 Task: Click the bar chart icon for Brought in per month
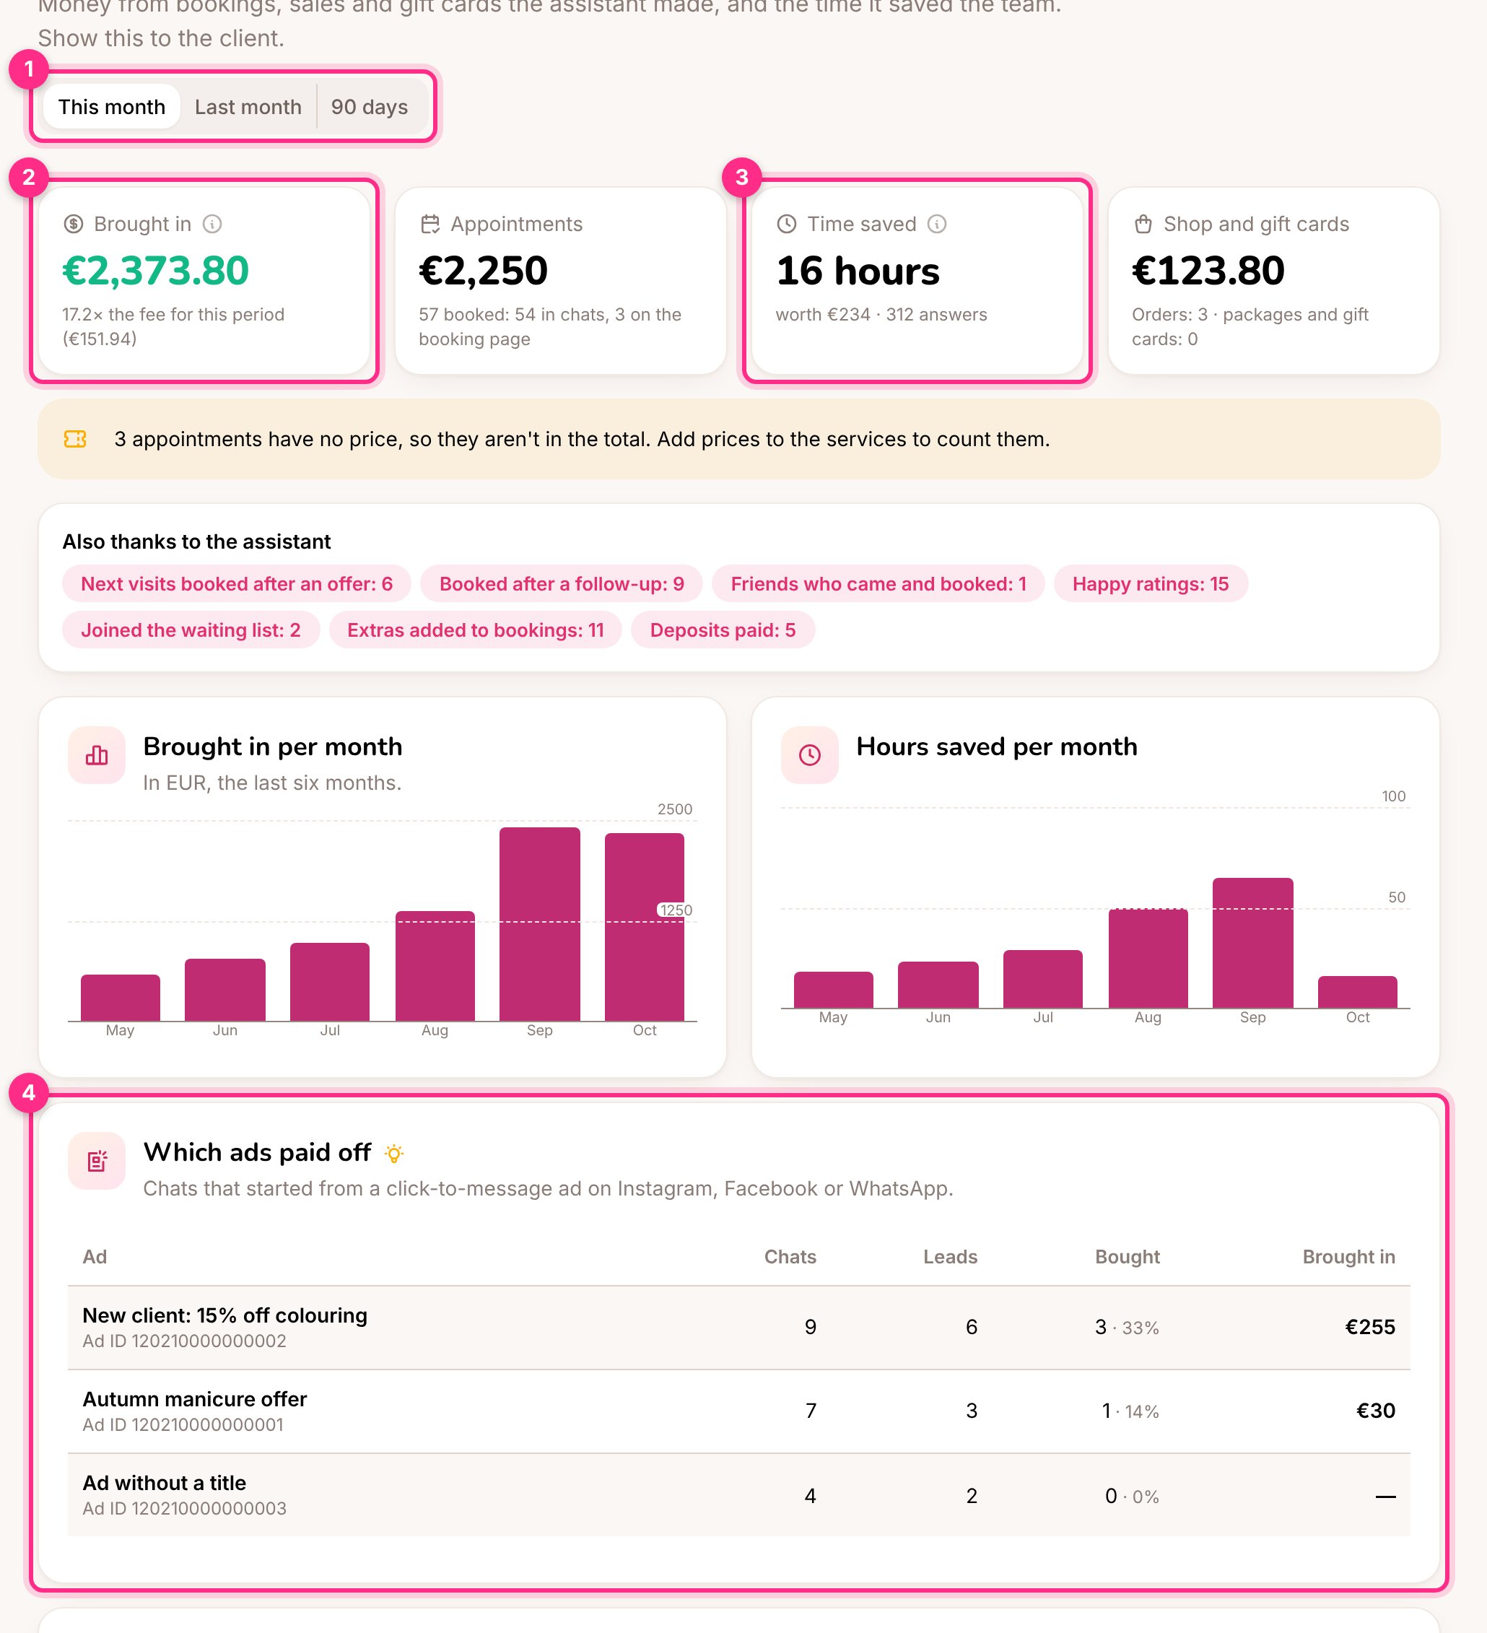(x=97, y=755)
